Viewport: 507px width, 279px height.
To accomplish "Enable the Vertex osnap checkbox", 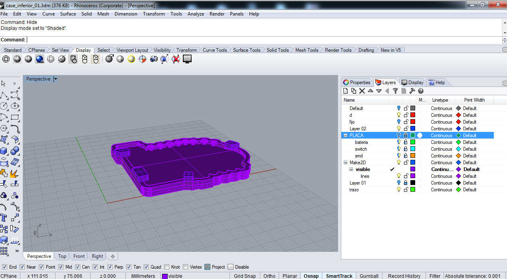I will pyautogui.click(x=186, y=267).
